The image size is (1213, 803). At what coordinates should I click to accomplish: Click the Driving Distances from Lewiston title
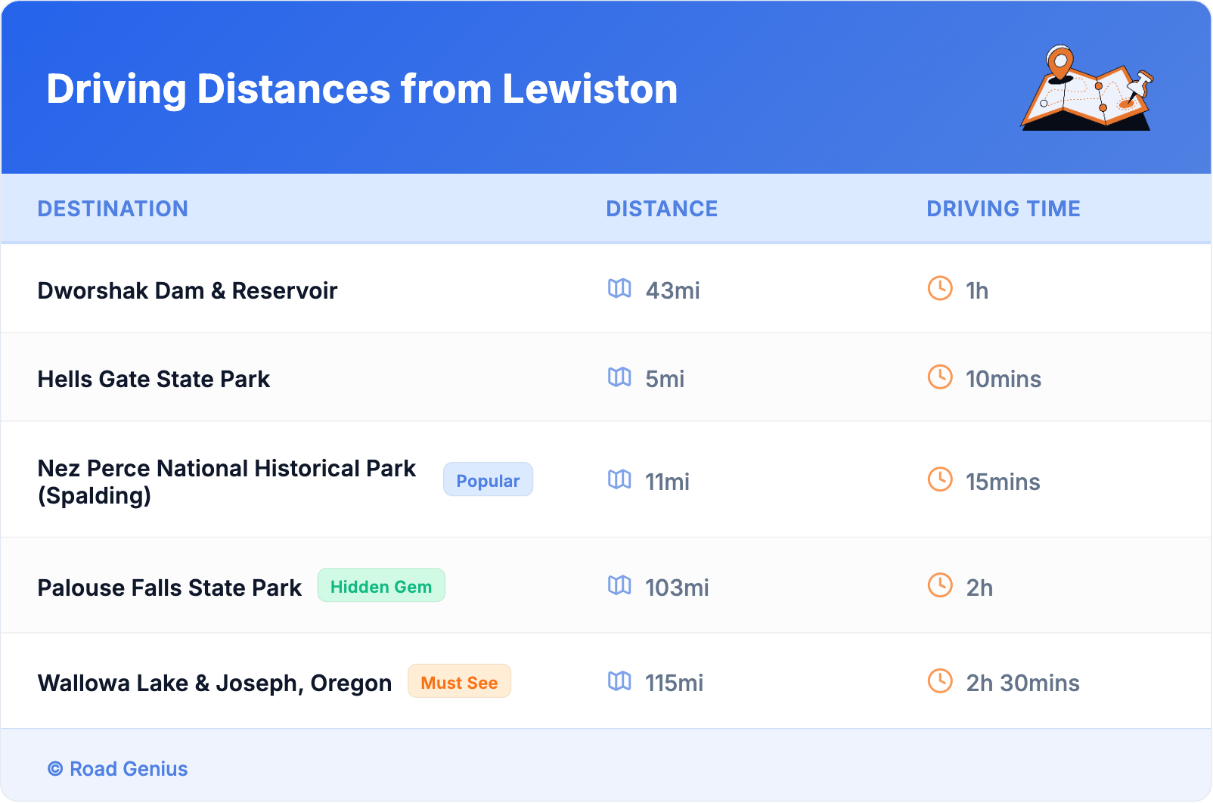[361, 89]
